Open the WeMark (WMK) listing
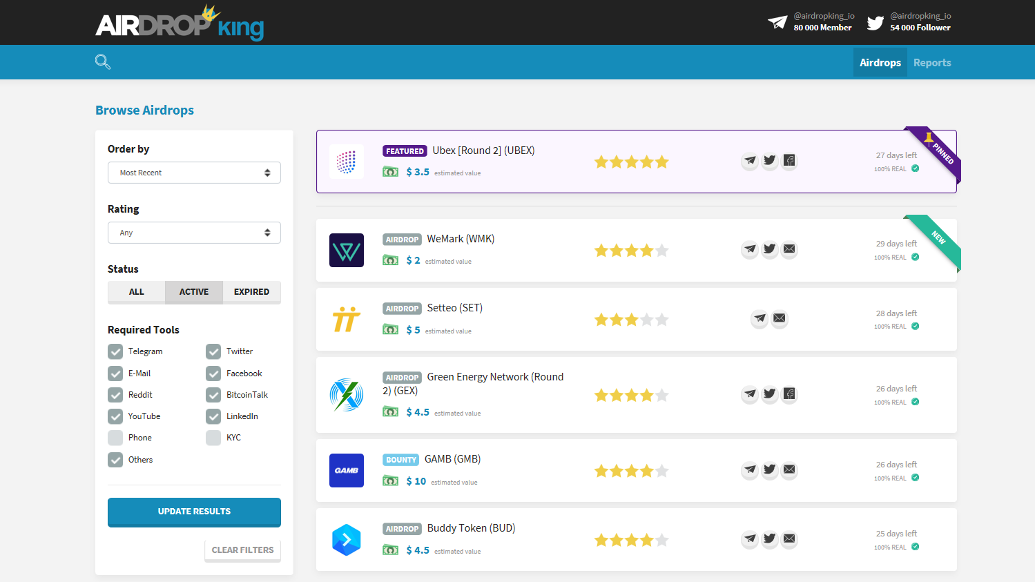This screenshot has height=582, width=1035. coord(461,239)
